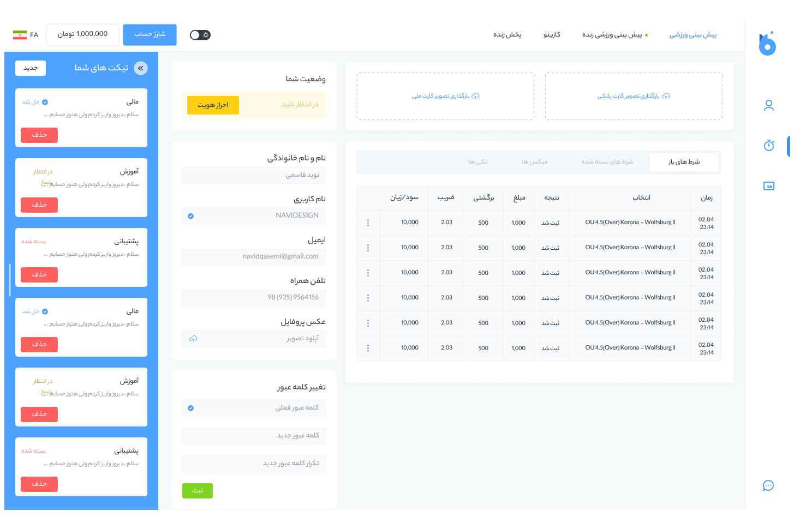This screenshot has height=529, width=794.
Task: Click upload icon for bank card image
Action: click(x=666, y=96)
